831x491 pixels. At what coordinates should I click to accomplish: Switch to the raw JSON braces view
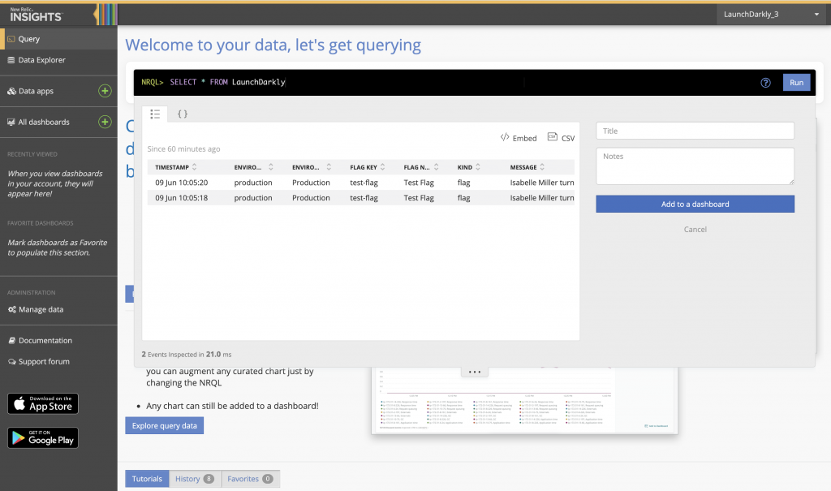coord(183,114)
